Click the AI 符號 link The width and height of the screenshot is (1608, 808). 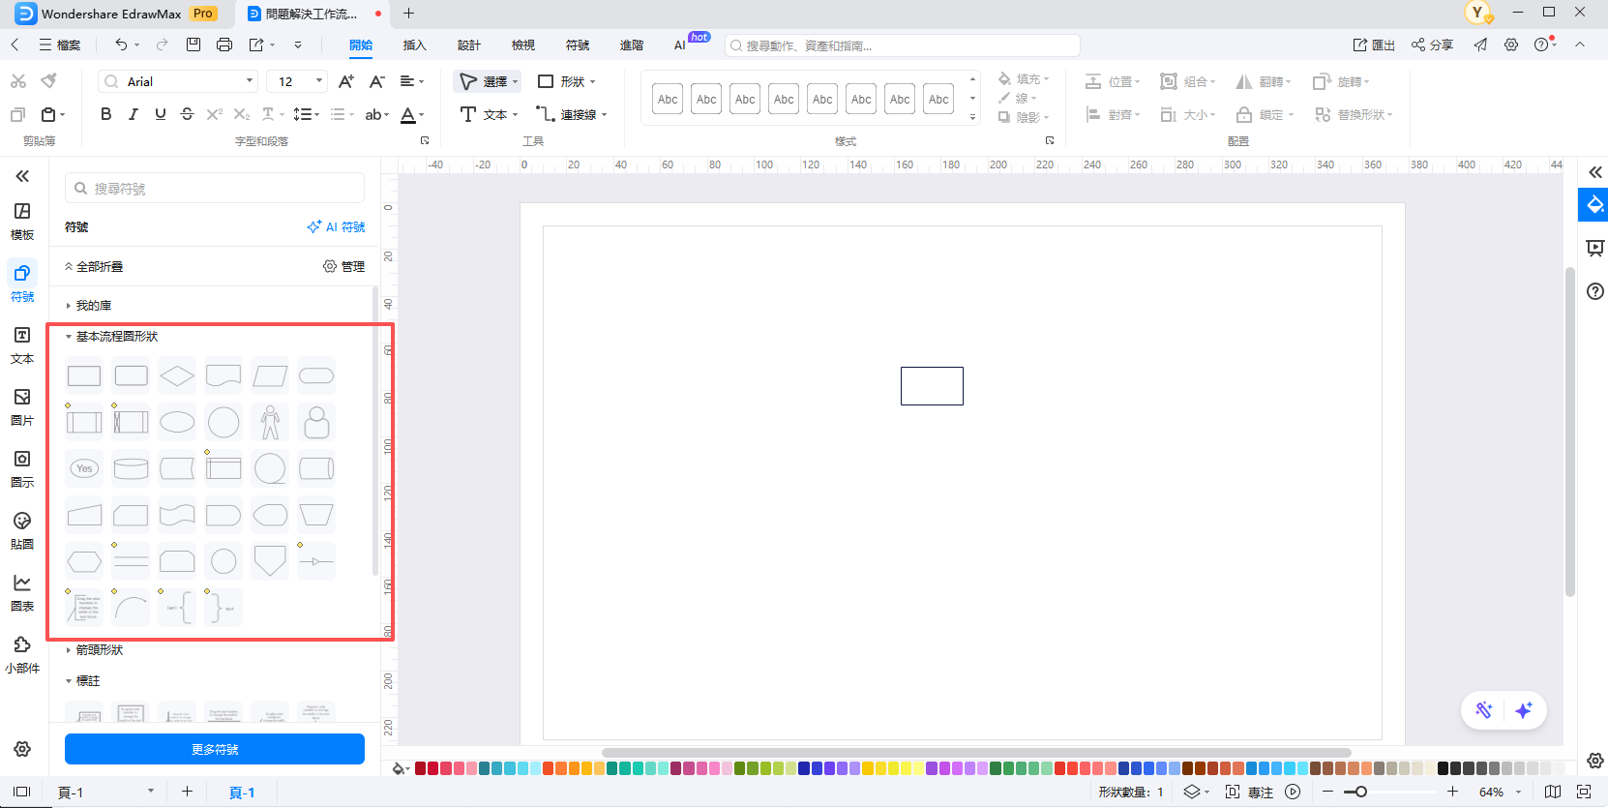(x=336, y=227)
